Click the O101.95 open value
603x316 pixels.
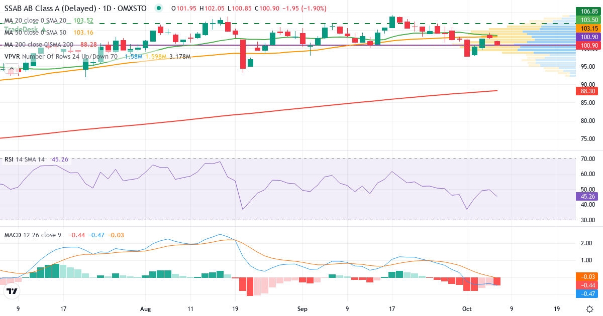pos(184,9)
